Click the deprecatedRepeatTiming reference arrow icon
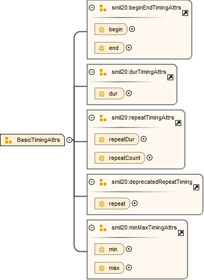The height and width of the screenshot is (280, 204). click(197, 188)
